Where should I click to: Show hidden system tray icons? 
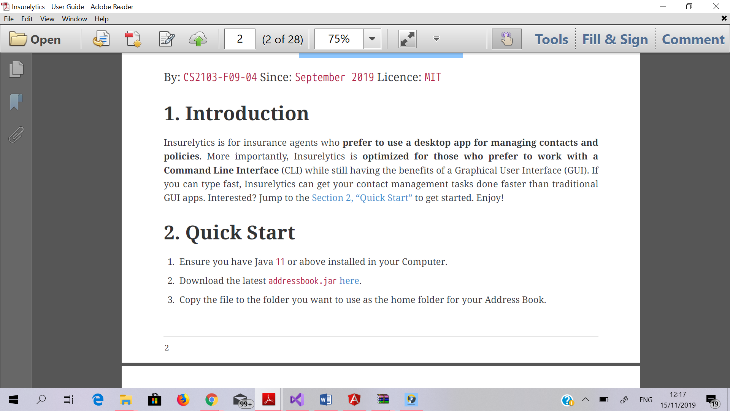(586, 400)
